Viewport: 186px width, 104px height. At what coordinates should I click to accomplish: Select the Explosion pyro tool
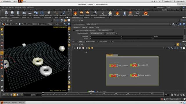coord(81,14)
